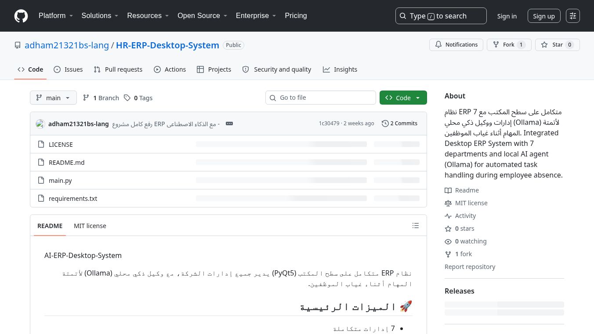Expand the Resources menu
594x334 pixels.
point(148,16)
